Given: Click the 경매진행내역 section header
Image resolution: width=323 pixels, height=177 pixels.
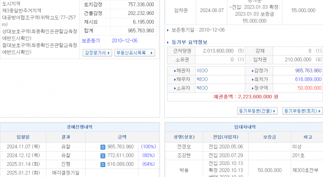Looking at the screenshot, I should [80, 127].
